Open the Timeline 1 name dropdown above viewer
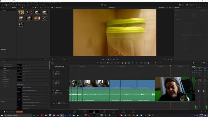208x117 pixels. [112, 7]
